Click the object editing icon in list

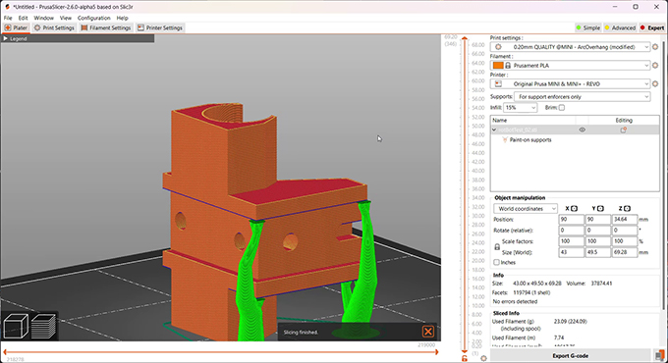click(623, 130)
